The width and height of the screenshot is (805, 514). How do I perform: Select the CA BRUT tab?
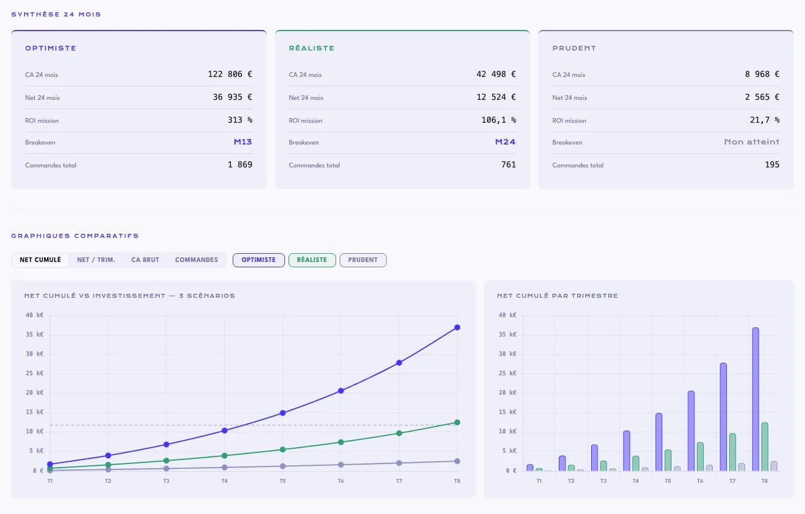[145, 260]
